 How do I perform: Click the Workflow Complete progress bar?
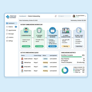coord(73,57)
